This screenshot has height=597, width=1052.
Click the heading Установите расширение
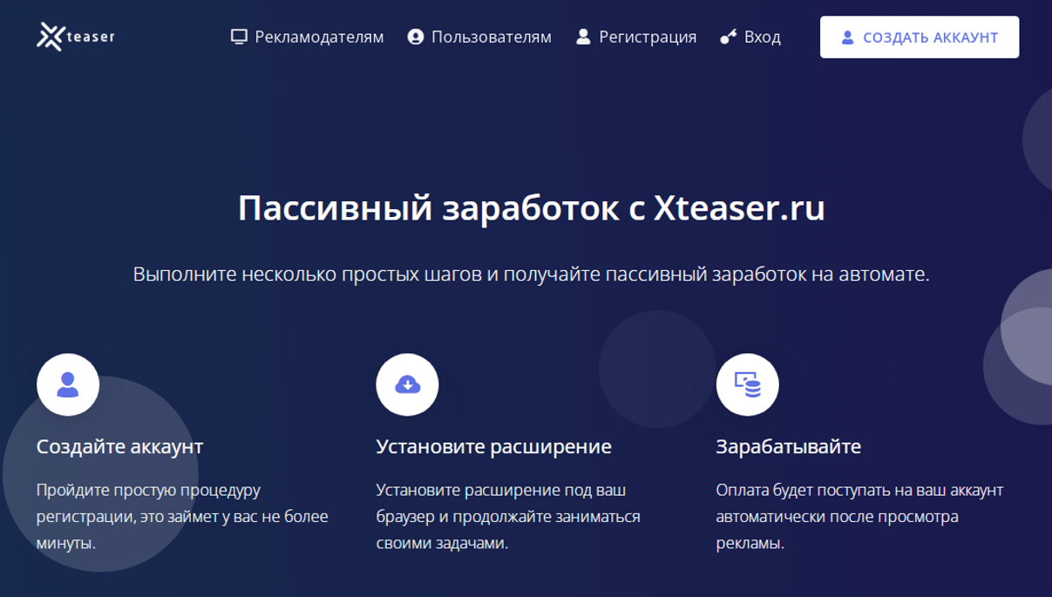[493, 446]
